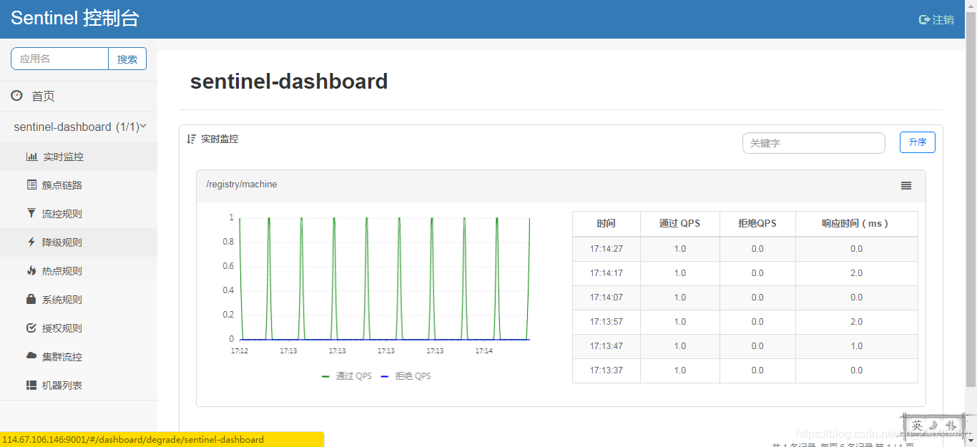Collapse the sentinel-dashboard (1/1) app chevron

(144, 126)
